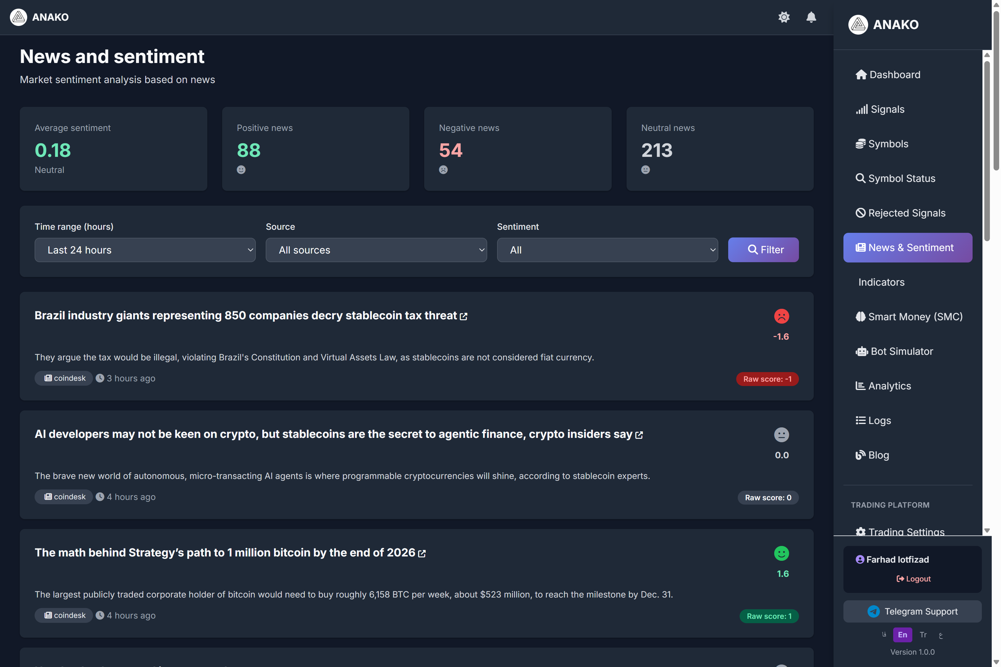Switch interface language to Tr
The height and width of the screenshot is (667, 1001).
click(923, 635)
